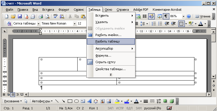Open the Вставка menu

point(48,10)
